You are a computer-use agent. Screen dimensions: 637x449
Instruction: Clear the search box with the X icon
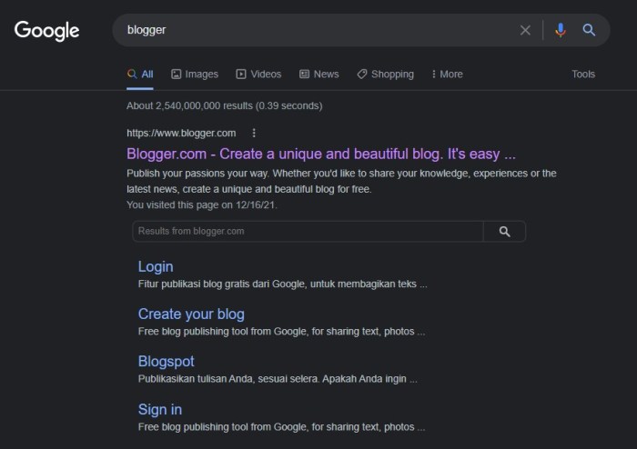point(525,30)
